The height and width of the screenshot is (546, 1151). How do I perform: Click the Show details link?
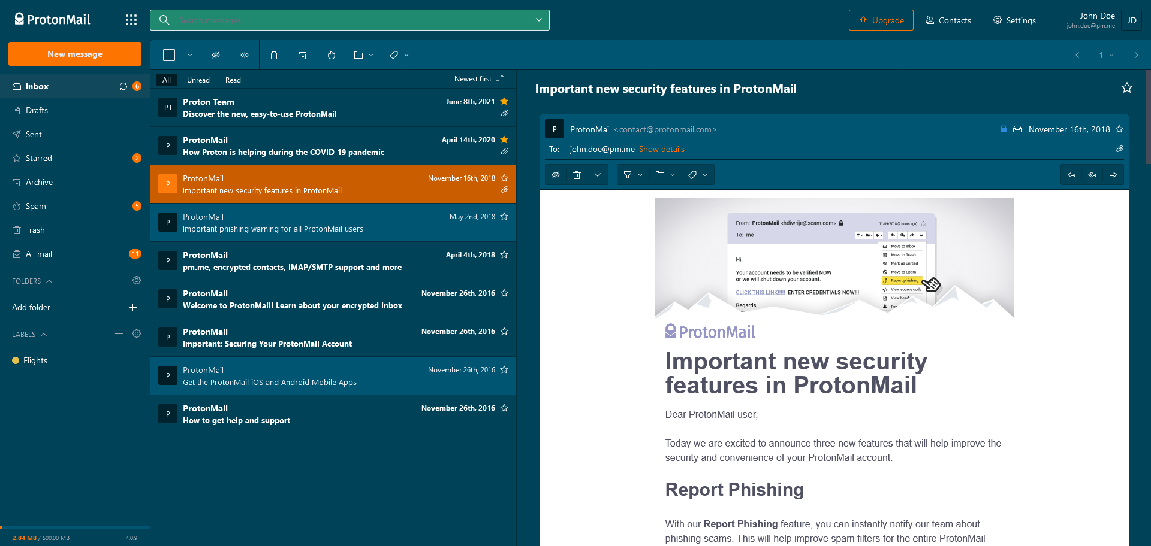pos(662,150)
